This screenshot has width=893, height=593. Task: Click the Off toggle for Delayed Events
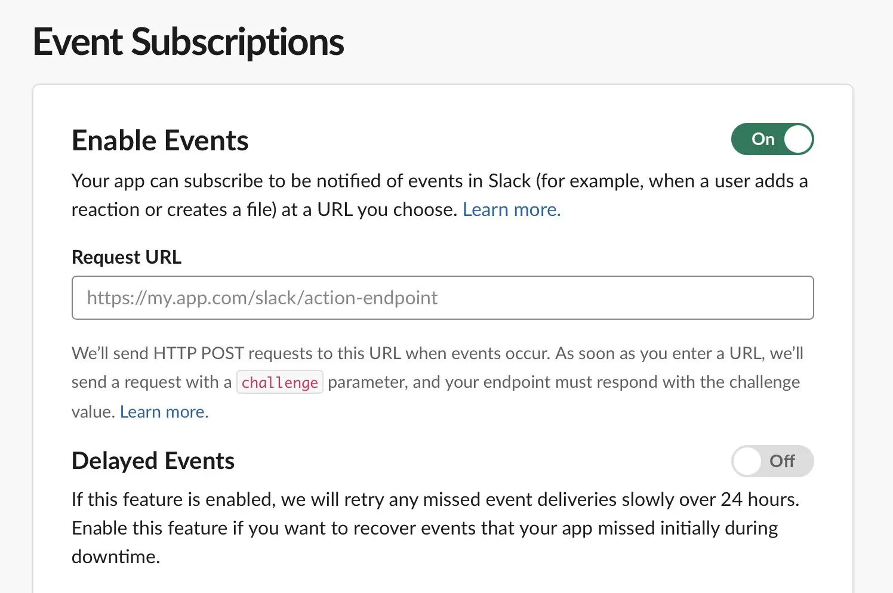tap(772, 461)
